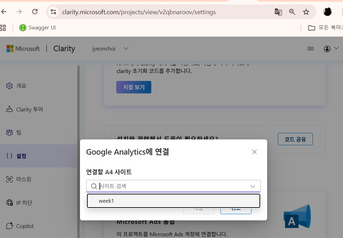Open the browser apps grid shortcut
The width and height of the screenshot is (343, 238).
click(3, 28)
